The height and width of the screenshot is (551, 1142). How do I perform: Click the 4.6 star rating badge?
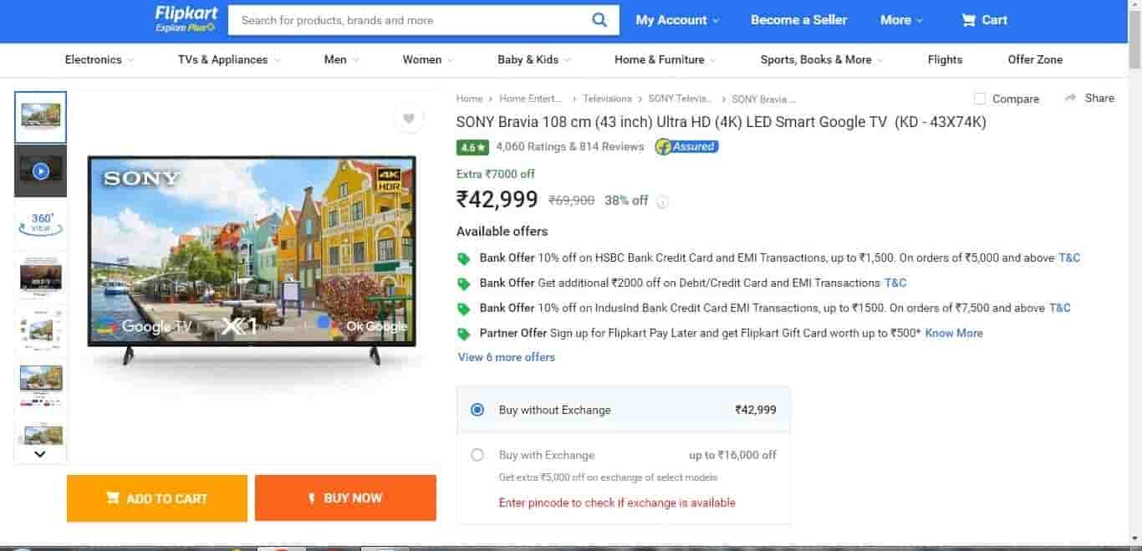tap(472, 147)
